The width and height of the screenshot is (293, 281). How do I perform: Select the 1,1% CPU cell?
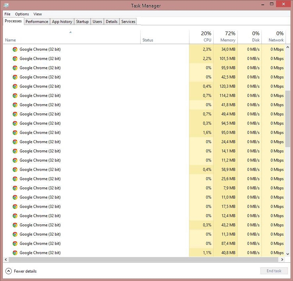[201, 253]
